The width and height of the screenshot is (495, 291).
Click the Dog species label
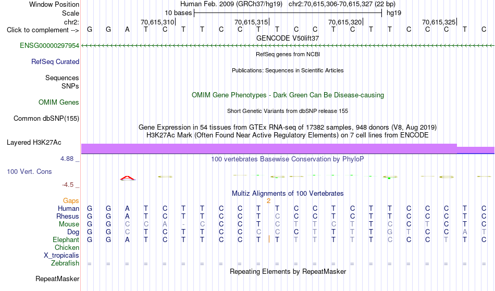click(x=73, y=232)
